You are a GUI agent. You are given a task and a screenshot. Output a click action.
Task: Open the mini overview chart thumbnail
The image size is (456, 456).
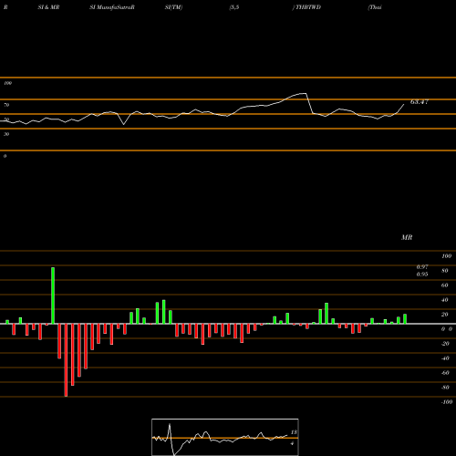[x=225, y=437]
